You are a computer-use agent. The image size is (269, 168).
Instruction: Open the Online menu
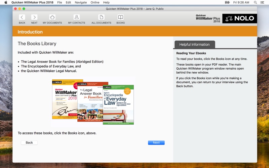pyautogui.click(x=95, y=2)
